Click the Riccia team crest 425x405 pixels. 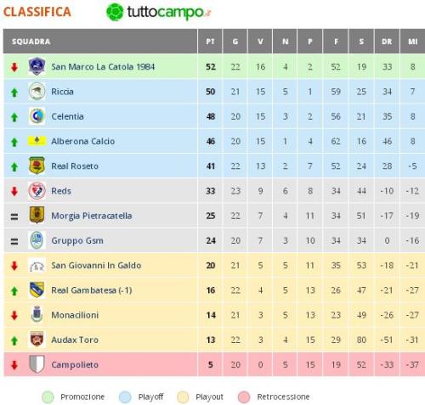37,92
